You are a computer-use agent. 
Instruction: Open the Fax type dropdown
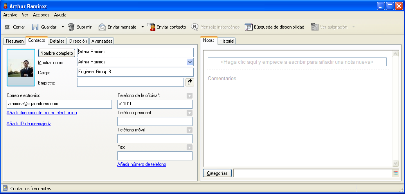pyautogui.click(x=189, y=147)
